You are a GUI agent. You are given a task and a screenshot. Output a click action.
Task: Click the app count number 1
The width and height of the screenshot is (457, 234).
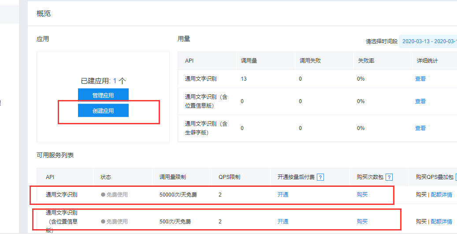[115, 81]
